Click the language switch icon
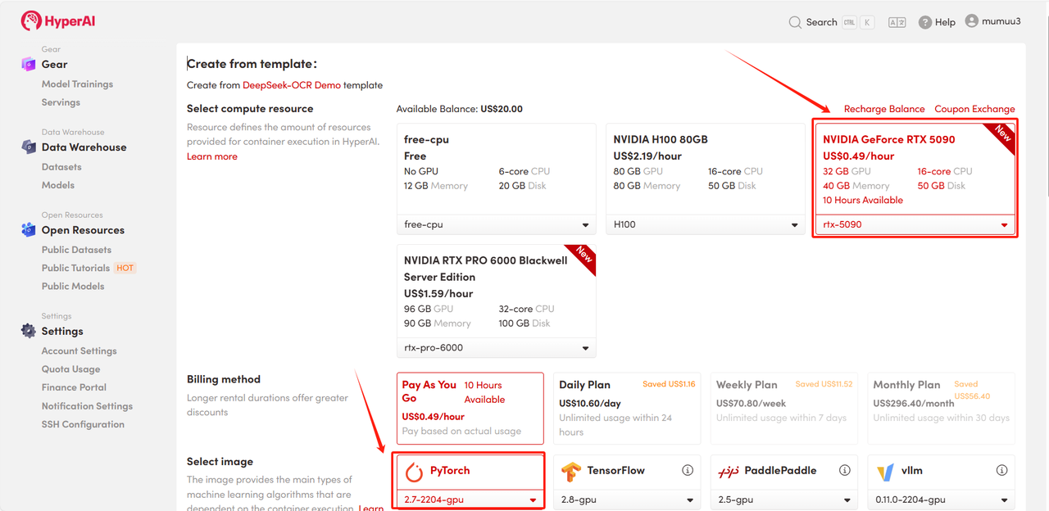This screenshot has height=511, width=1049. click(x=897, y=22)
